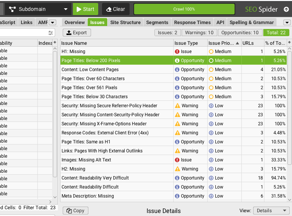Click info icon in Content: Low Content Pages row
The height and width of the screenshot is (216, 292).
click(x=177, y=70)
